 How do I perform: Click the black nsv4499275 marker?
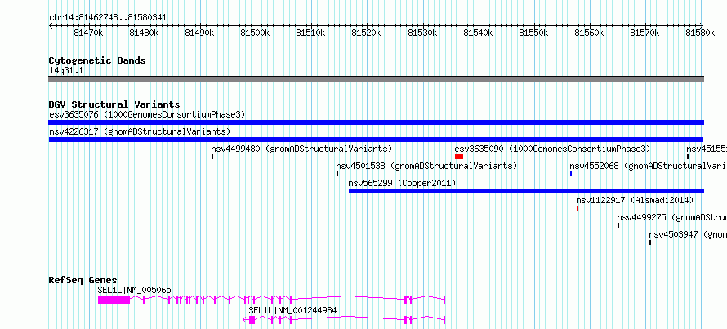[x=618, y=225]
